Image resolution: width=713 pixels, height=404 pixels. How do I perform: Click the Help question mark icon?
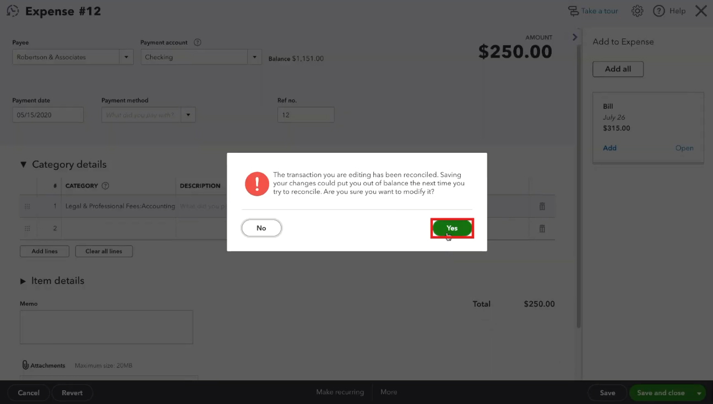pyautogui.click(x=659, y=11)
